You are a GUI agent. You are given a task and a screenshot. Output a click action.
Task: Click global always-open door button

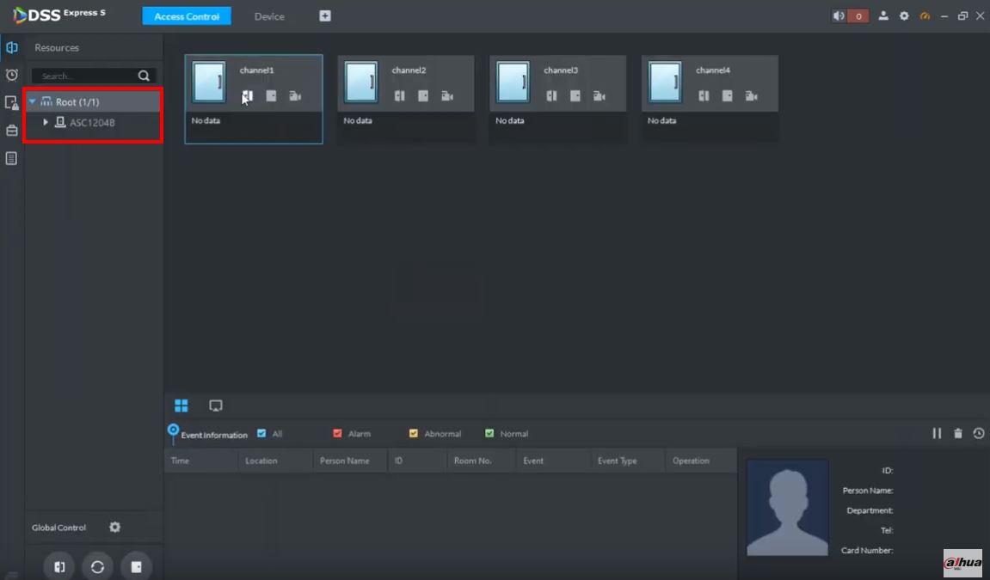pos(58,567)
